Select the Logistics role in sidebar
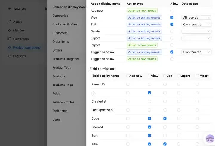215x146 pixels. point(19,56)
